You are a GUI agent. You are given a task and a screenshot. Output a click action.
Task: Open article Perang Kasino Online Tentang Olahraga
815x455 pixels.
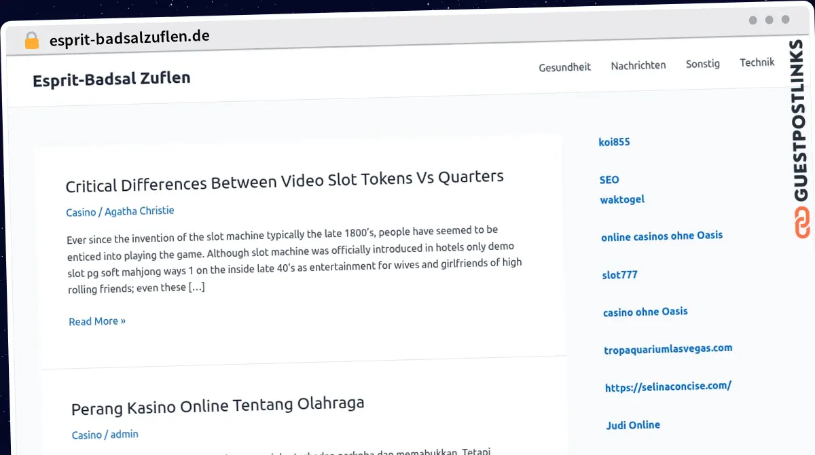[x=218, y=407]
